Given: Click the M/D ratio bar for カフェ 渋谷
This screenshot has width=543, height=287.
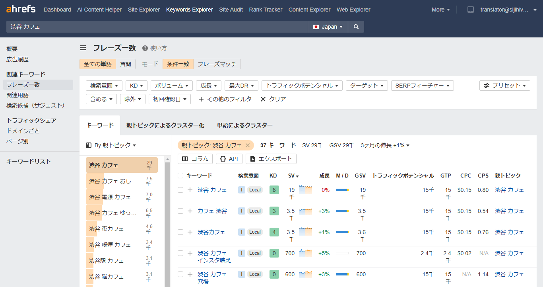Looking at the screenshot, I should (x=342, y=211).
